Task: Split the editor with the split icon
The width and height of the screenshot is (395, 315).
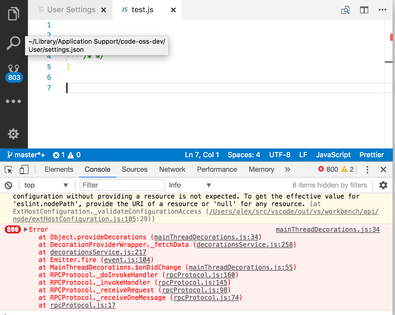Action: coord(364,10)
